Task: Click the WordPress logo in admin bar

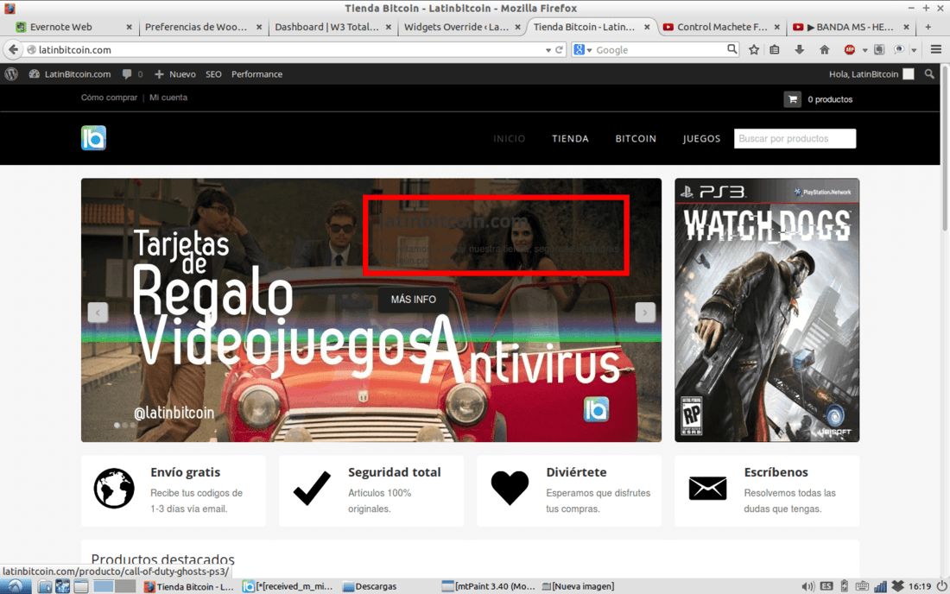Action: click(x=11, y=74)
